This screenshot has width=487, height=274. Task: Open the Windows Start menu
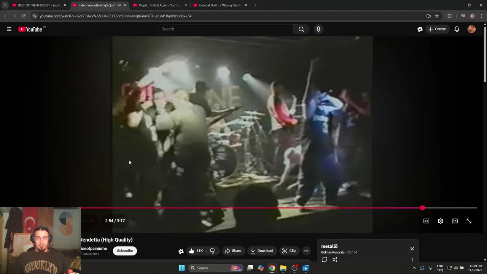[182, 268]
